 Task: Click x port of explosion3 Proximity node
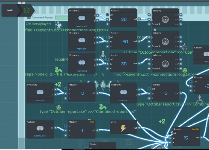tap(98, 15)
